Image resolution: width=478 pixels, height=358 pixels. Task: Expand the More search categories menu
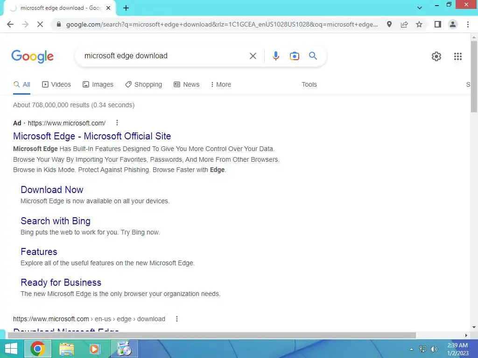[x=221, y=85]
